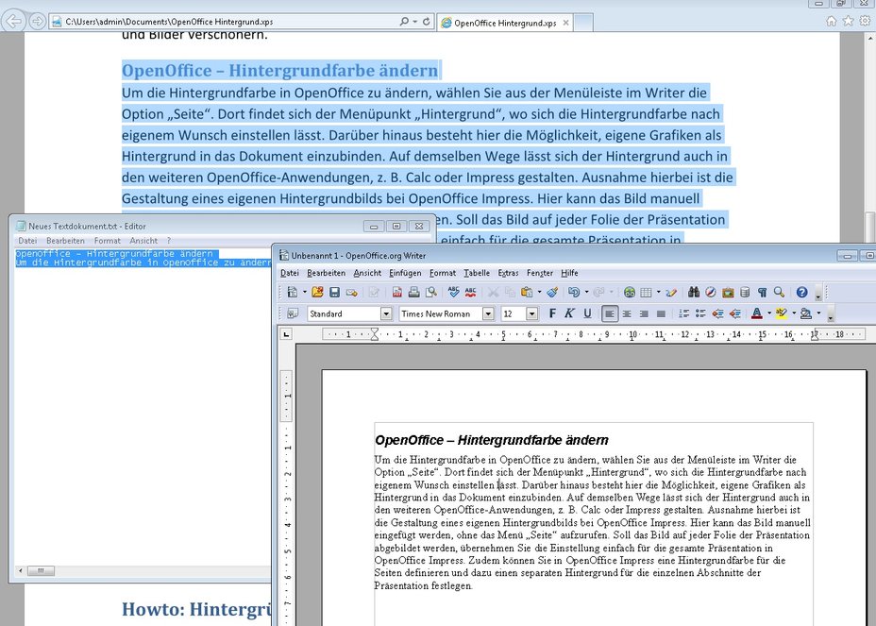The width and height of the screenshot is (876, 626).
Task: Export directly as PDF icon
Action: 396,292
